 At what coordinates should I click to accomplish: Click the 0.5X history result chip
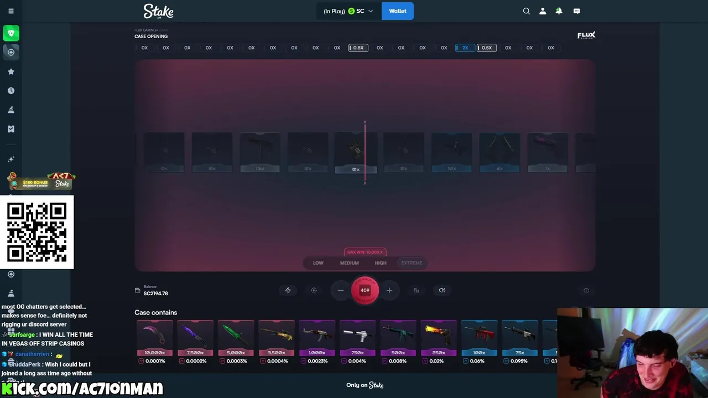[x=487, y=48]
